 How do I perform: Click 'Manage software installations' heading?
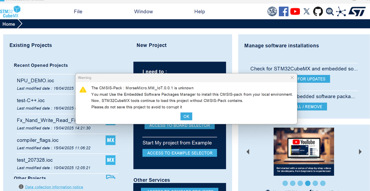click(x=281, y=46)
